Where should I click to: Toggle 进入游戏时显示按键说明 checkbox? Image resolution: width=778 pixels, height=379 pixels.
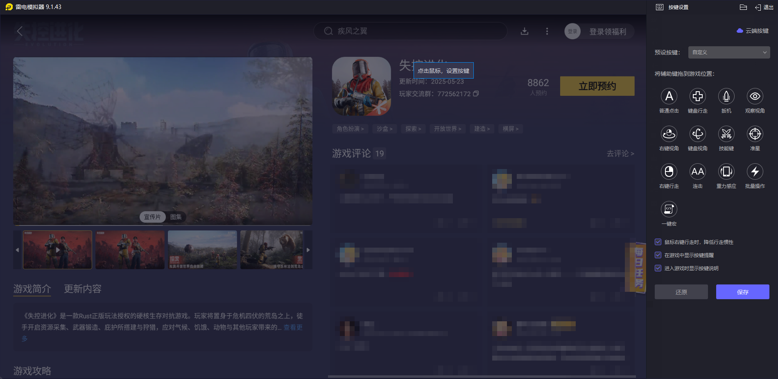[658, 268]
